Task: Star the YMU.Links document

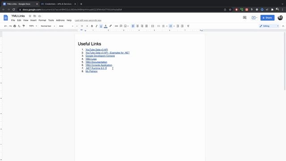Action: (x=30, y=16)
